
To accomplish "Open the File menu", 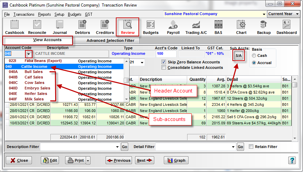I will click(7, 14).
